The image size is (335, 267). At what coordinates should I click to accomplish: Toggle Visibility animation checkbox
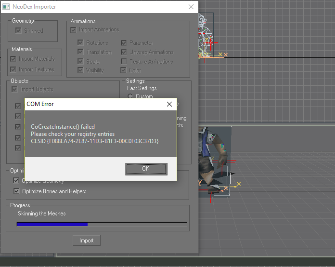tap(80, 70)
